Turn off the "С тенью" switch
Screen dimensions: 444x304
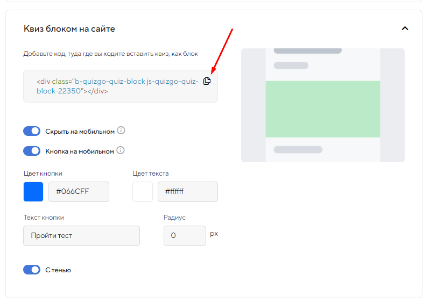[32, 270]
